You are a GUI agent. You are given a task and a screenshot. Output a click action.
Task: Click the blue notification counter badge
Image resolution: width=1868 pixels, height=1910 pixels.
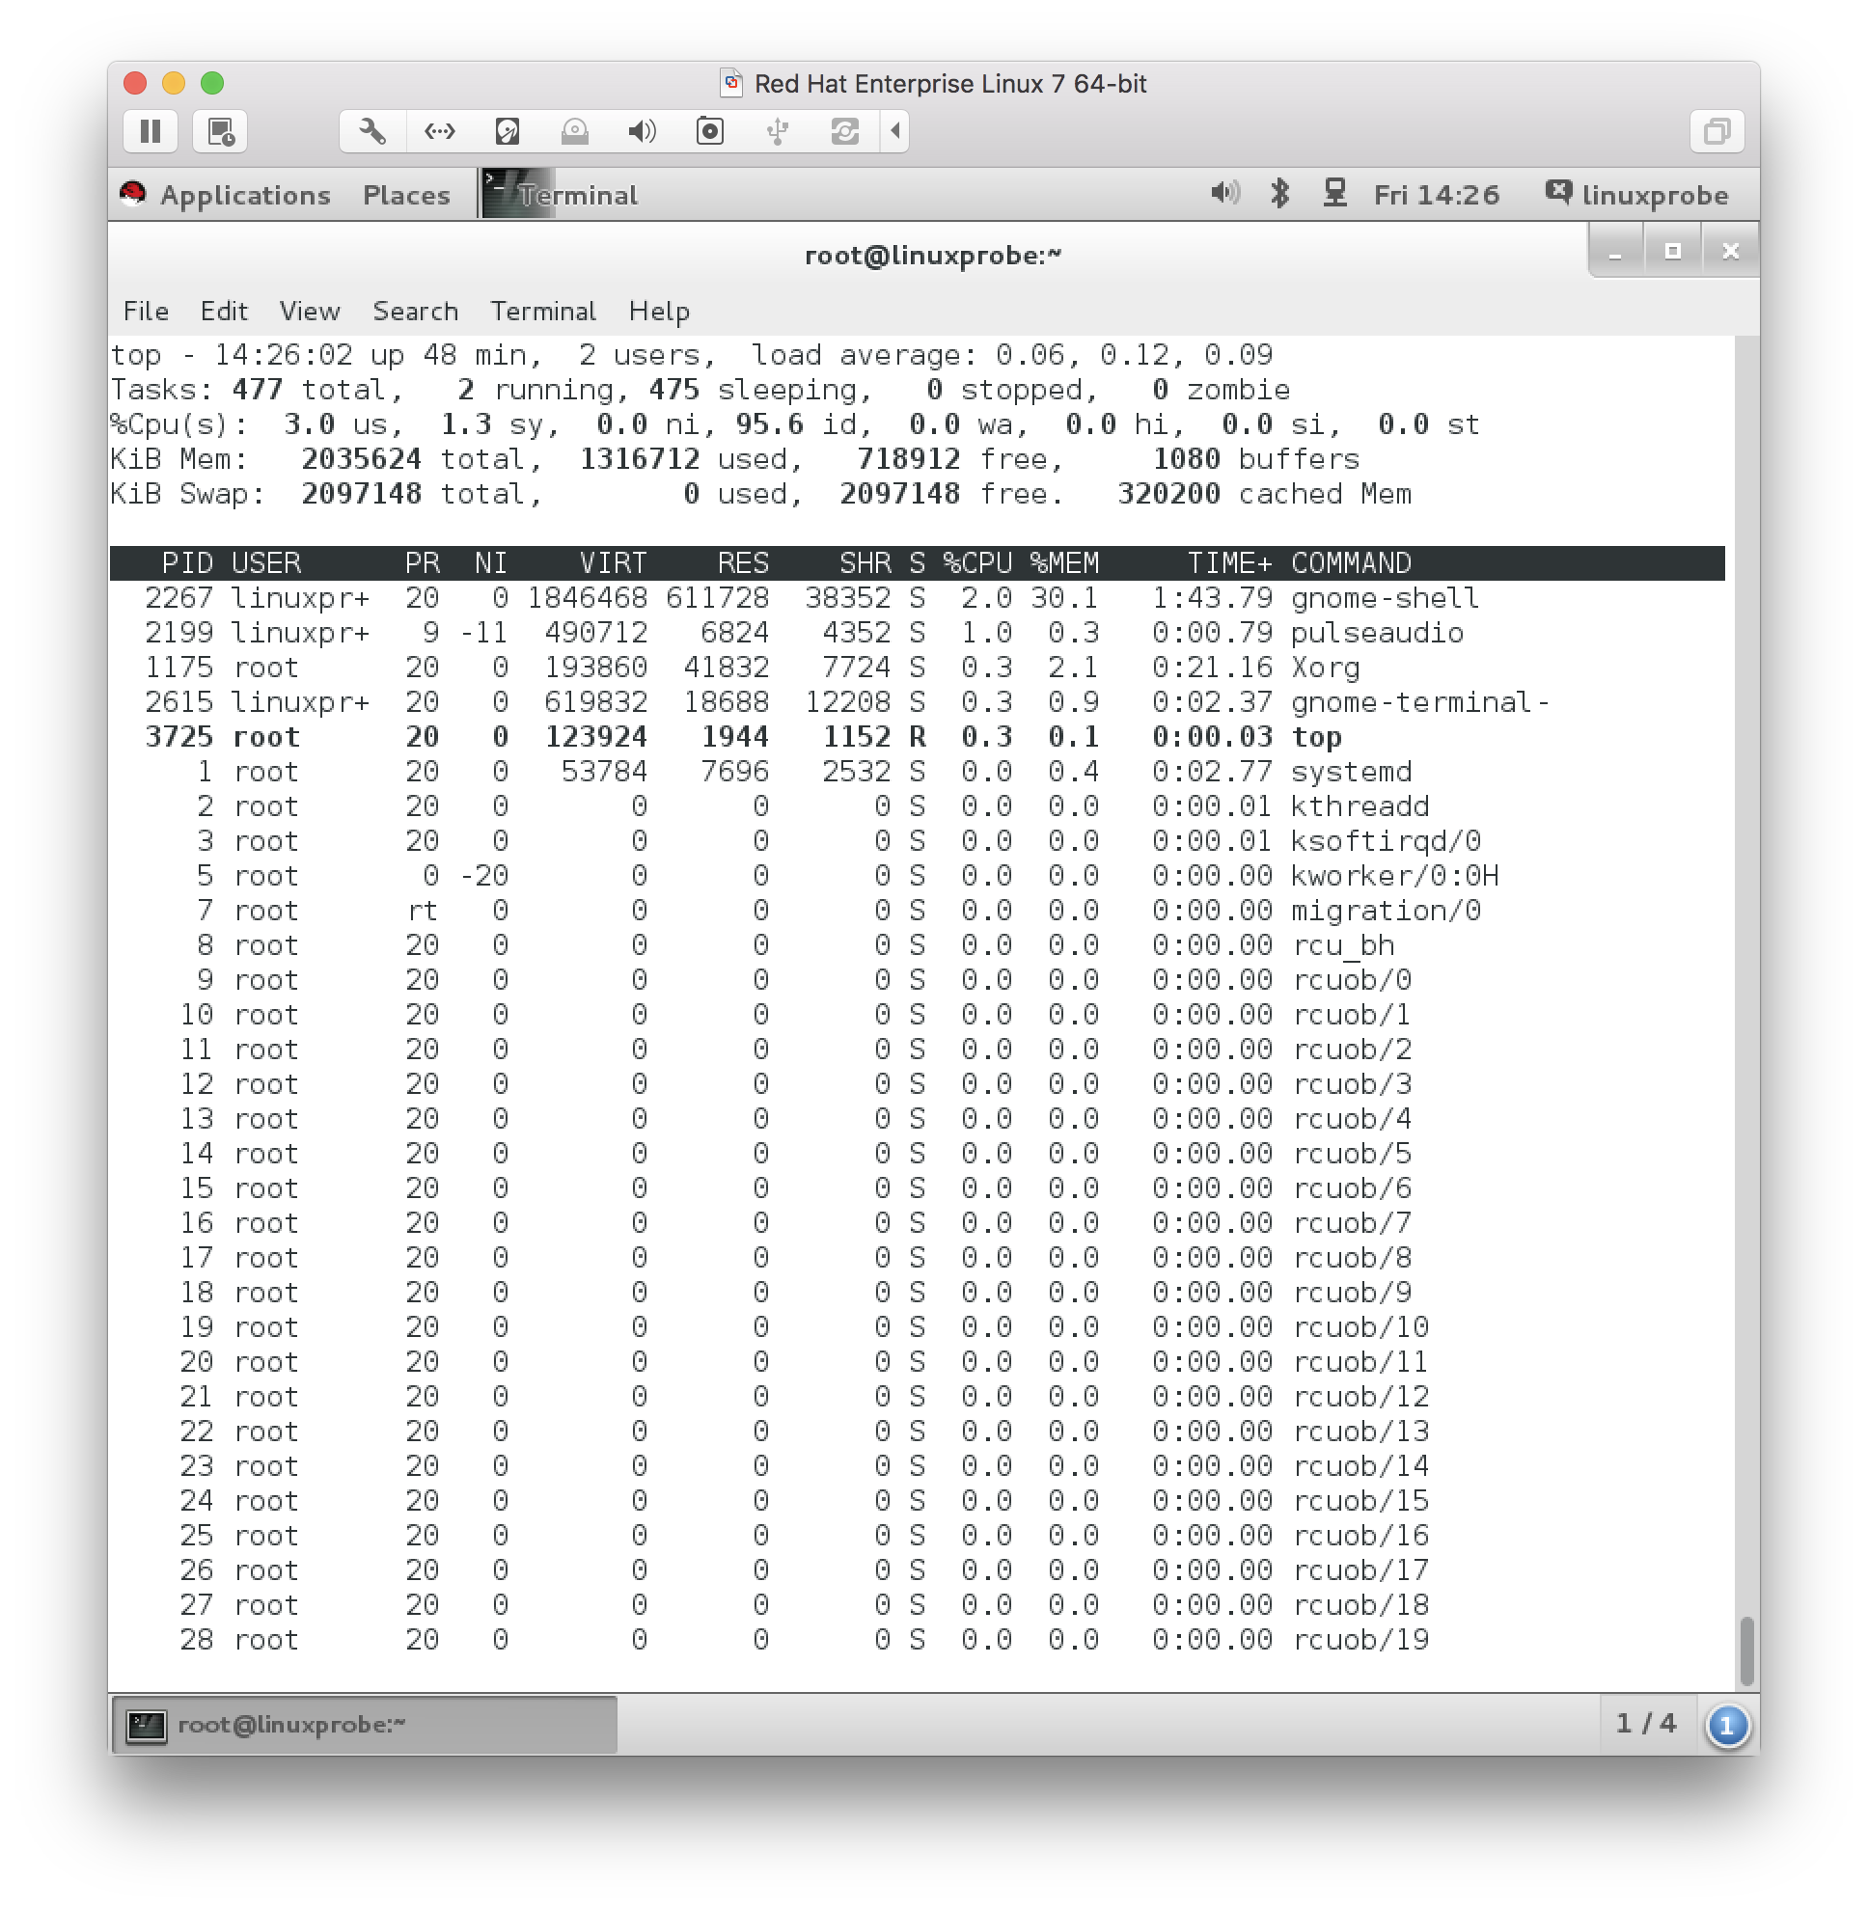(x=1727, y=1725)
